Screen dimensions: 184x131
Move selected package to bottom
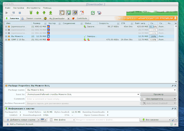point(51,13)
